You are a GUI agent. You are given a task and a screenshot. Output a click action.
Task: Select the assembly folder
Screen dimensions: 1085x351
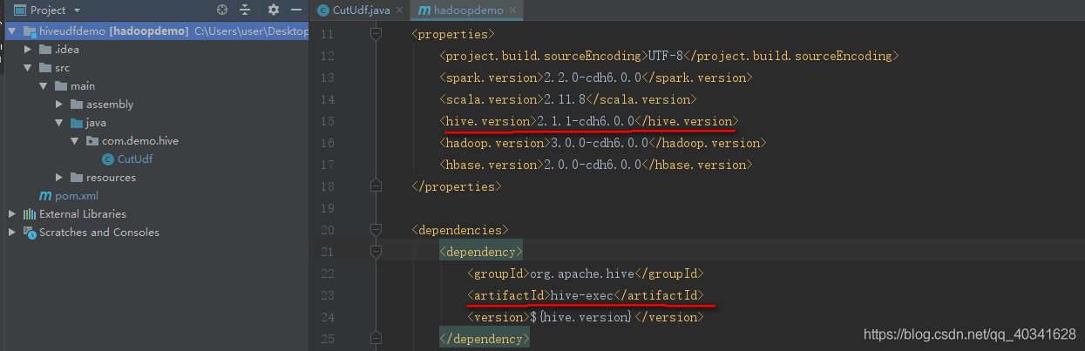pyautogui.click(x=109, y=105)
